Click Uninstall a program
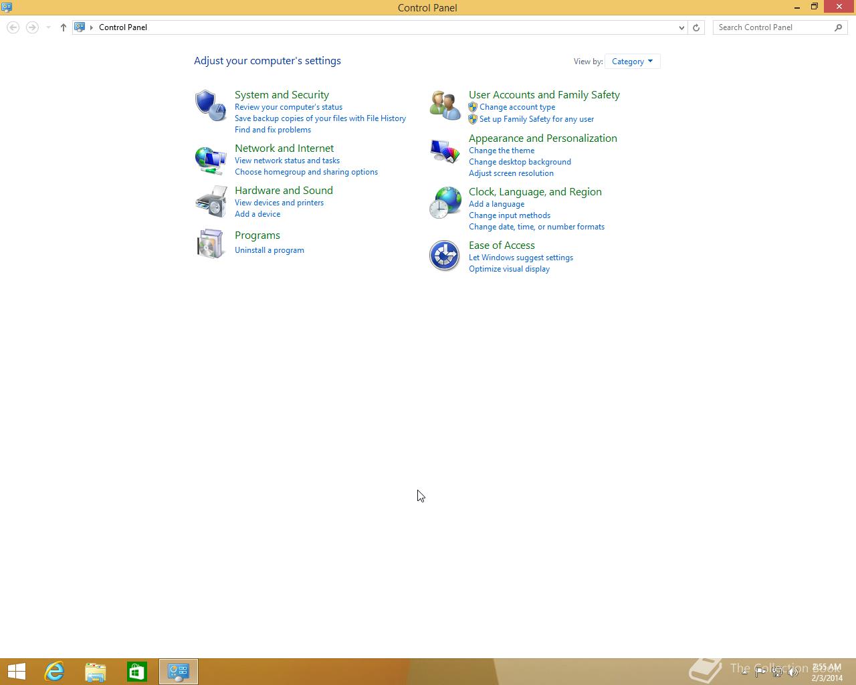Screen dimensions: 856x685 (270, 250)
